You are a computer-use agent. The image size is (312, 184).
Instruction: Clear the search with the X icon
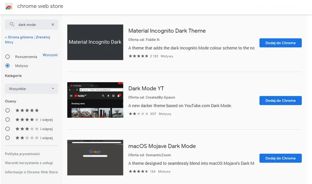tap(53, 25)
